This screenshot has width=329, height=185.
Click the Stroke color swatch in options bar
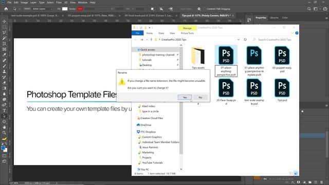tap(80, 9)
